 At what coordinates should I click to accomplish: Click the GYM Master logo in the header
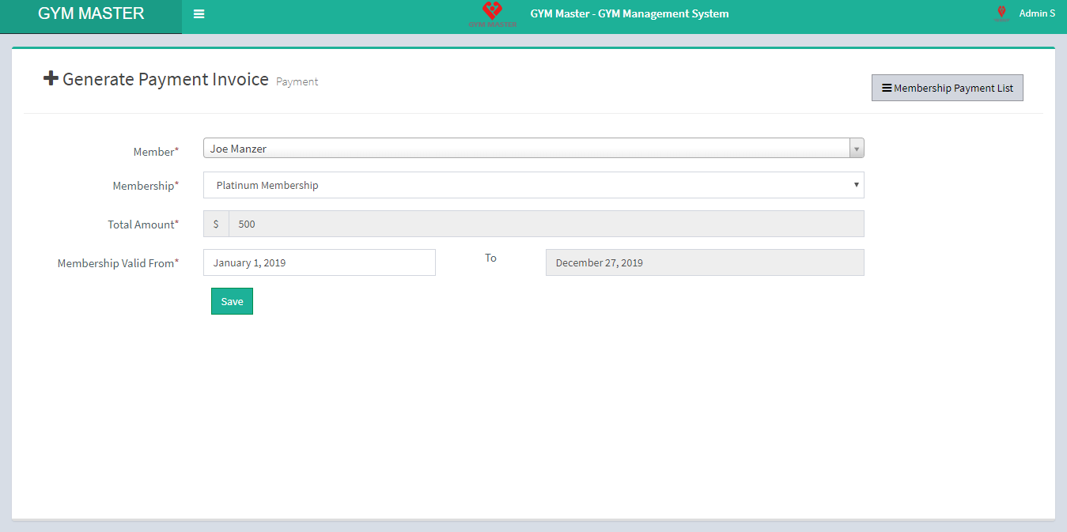pyautogui.click(x=491, y=13)
